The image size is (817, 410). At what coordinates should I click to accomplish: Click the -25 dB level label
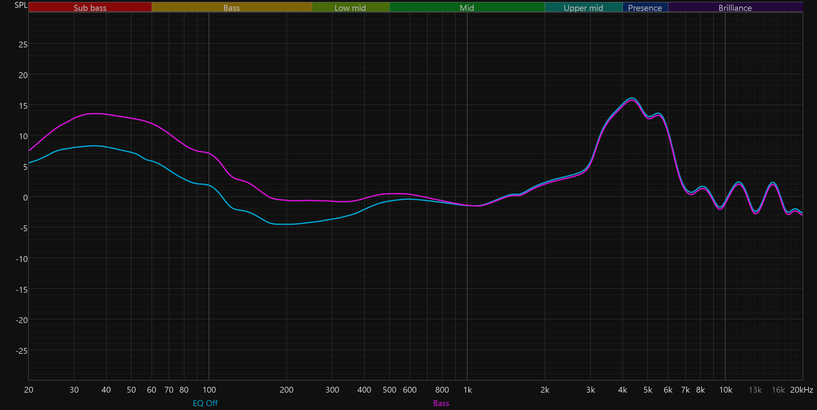click(21, 351)
